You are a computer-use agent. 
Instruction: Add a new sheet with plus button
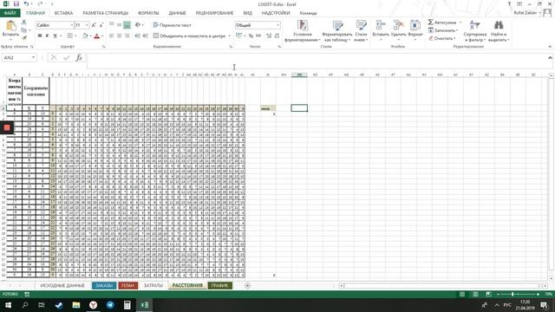[247, 285]
